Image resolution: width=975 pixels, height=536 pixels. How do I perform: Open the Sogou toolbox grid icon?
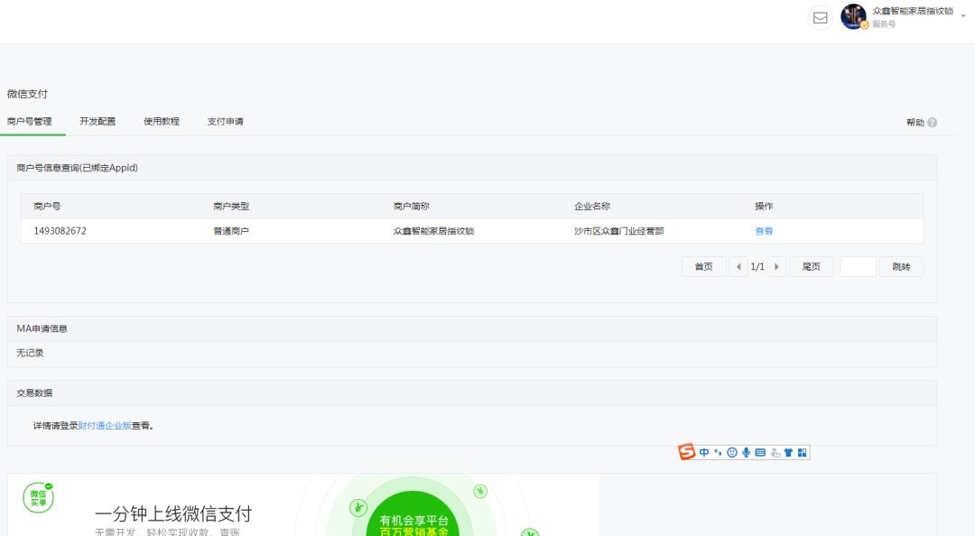point(803,453)
